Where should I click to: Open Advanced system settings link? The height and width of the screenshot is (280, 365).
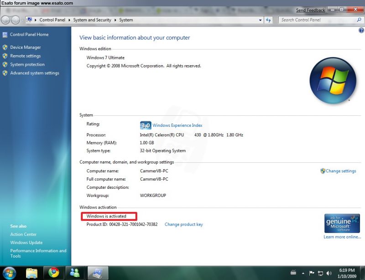pyautogui.click(x=35, y=73)
